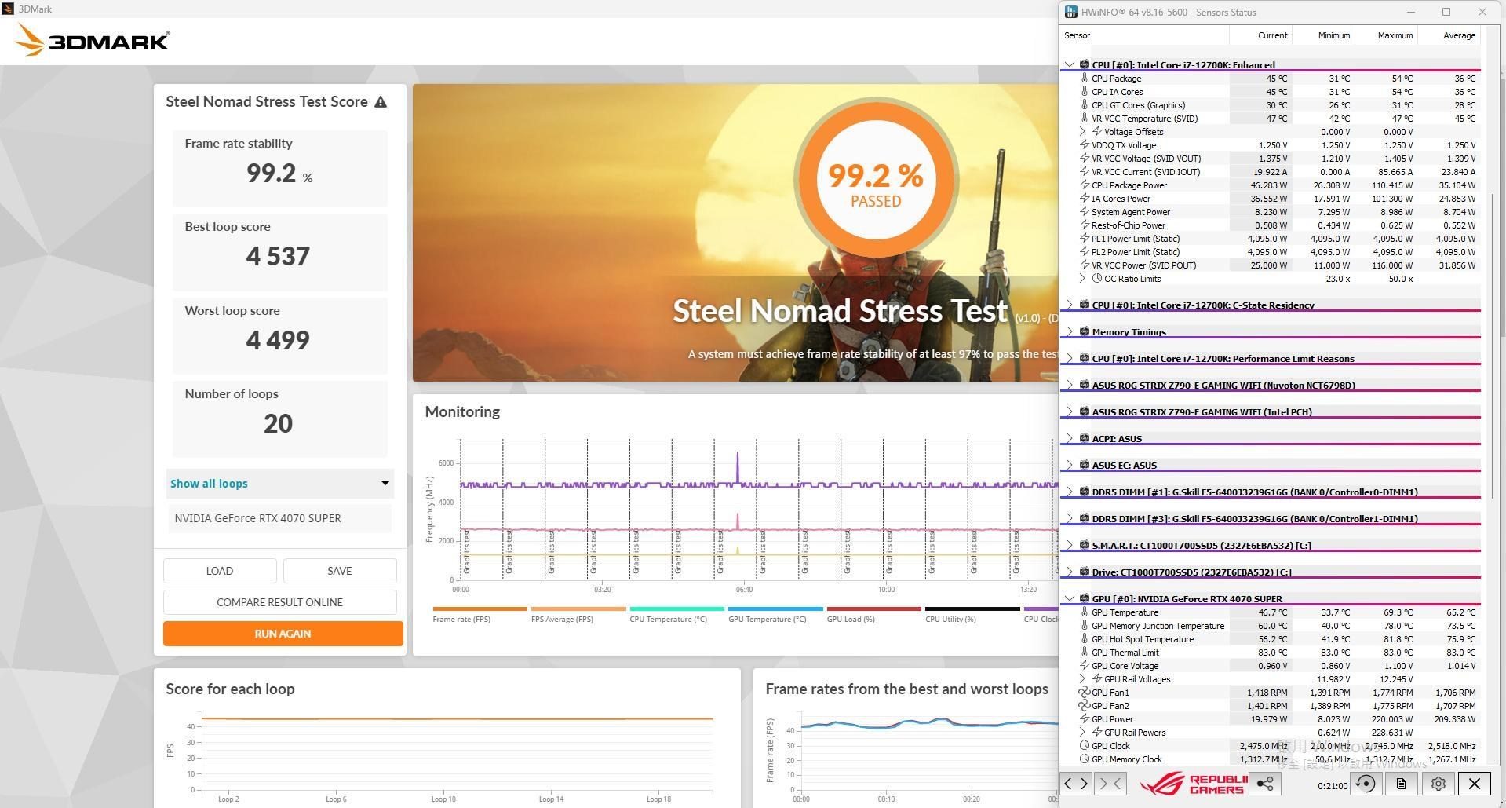The width and height of the screenshot is (1506, 808).
Task: Collapse the Intel Core i7-12700K Enhanced group
Action: [x=1070, y=65]
